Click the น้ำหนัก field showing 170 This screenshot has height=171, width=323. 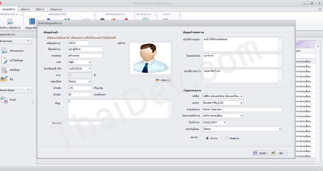pos(80,88)
